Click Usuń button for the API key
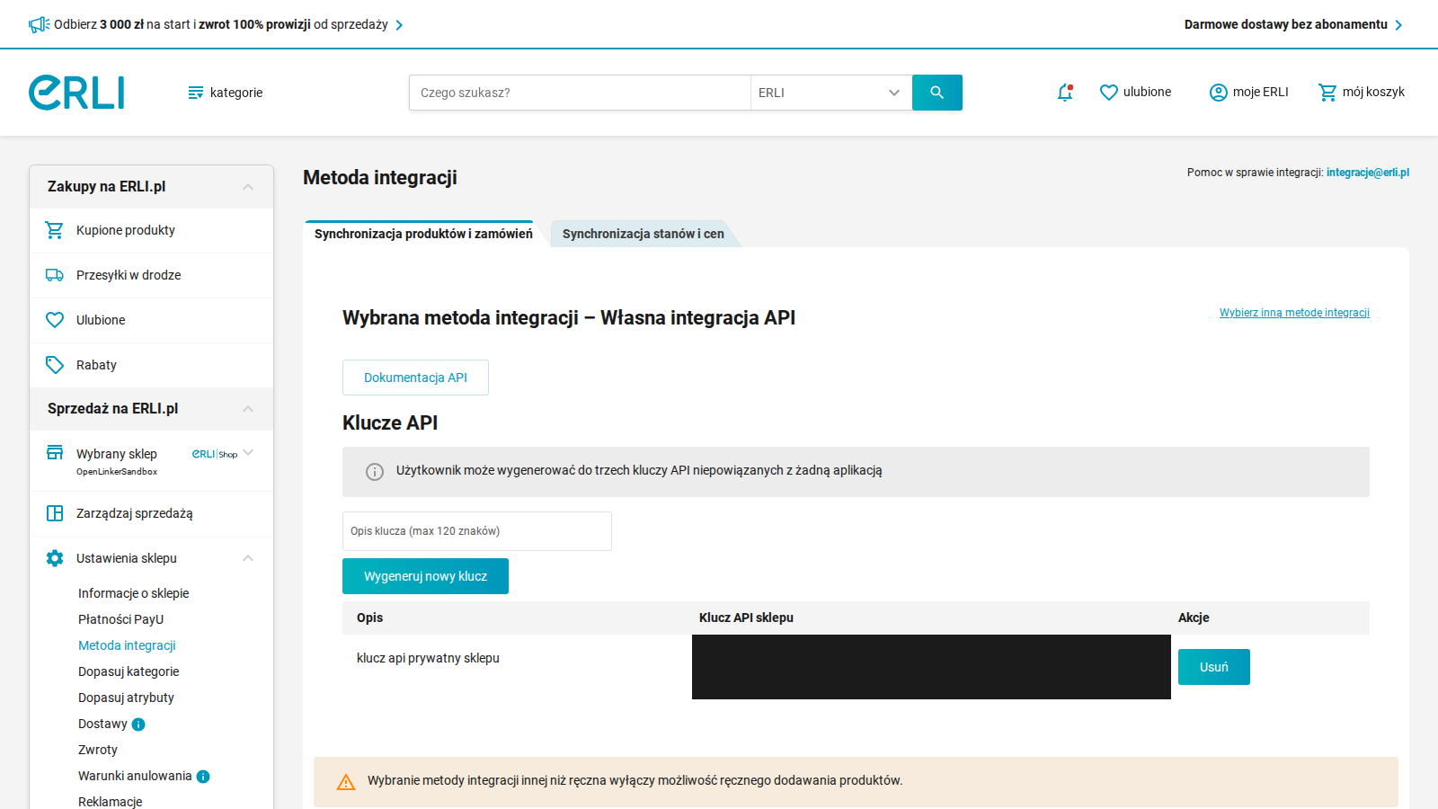 1213,667
